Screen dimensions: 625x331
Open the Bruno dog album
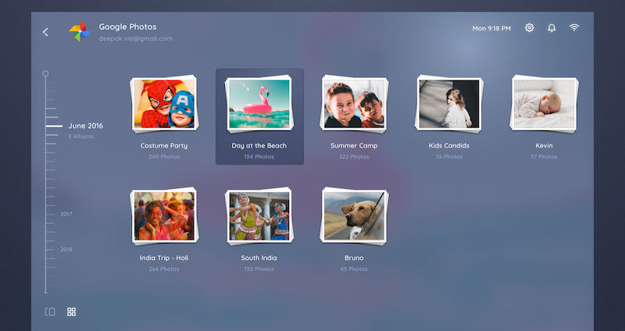354,215
